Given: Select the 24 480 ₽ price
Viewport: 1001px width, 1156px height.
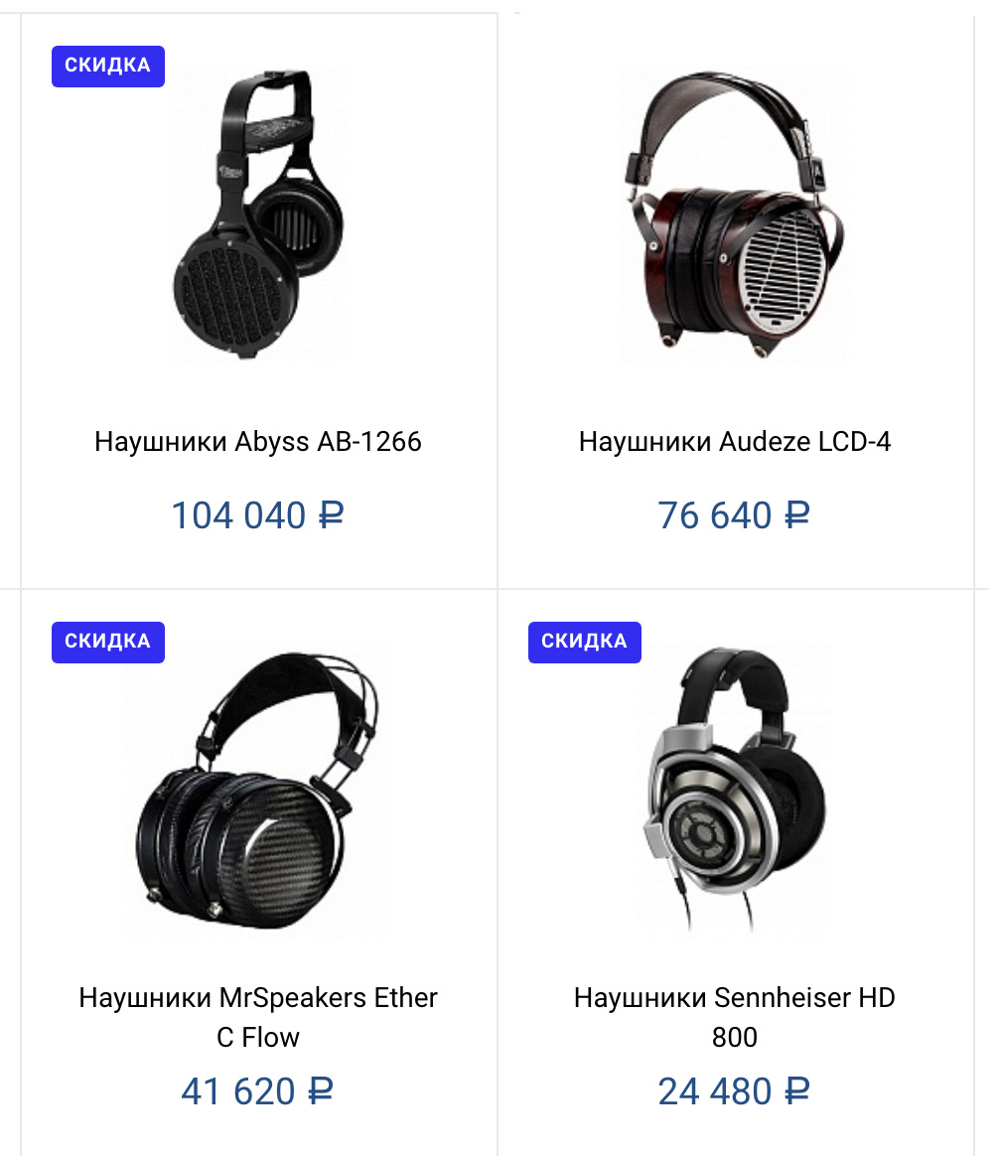Looking at the screenshot, I should point(734,1091).
